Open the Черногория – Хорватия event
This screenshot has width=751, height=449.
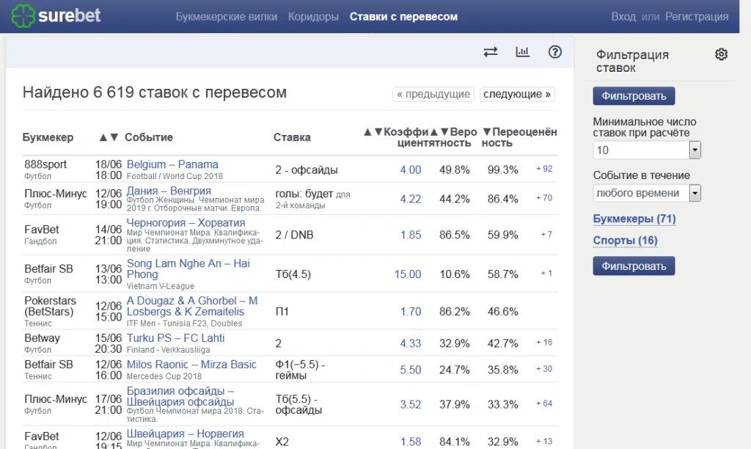coord(186,223)
